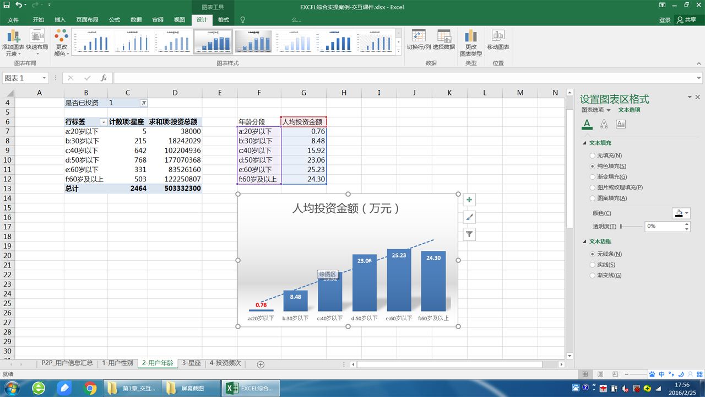Image resolution: width=705 pixels, height=397 pixels.
Task: Click the fx insert function icon
Action: tap(104, 78)
